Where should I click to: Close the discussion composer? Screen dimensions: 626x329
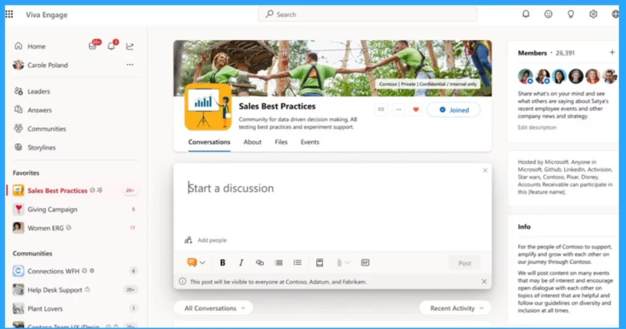coord(485,171)
